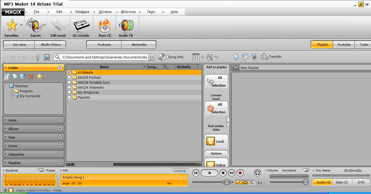Switch to the Portable tab

click(344, 44)
